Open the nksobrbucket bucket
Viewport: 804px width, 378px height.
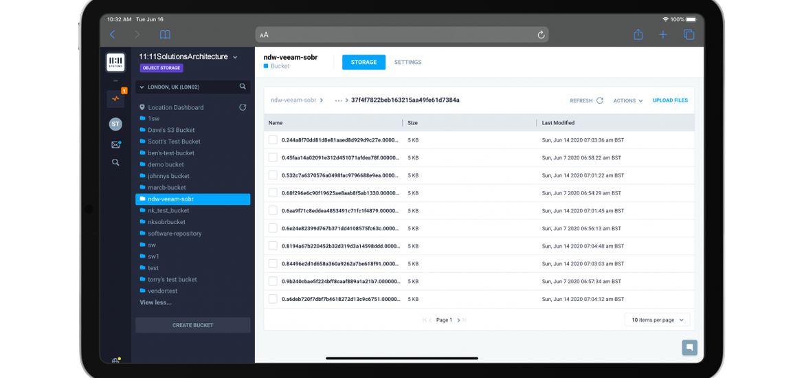pyautogui.click(x=167, y=222)
